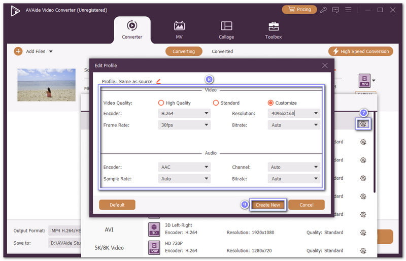The image size is (406, 261).
Task: Show the Converting list
Action: (184, 51)
